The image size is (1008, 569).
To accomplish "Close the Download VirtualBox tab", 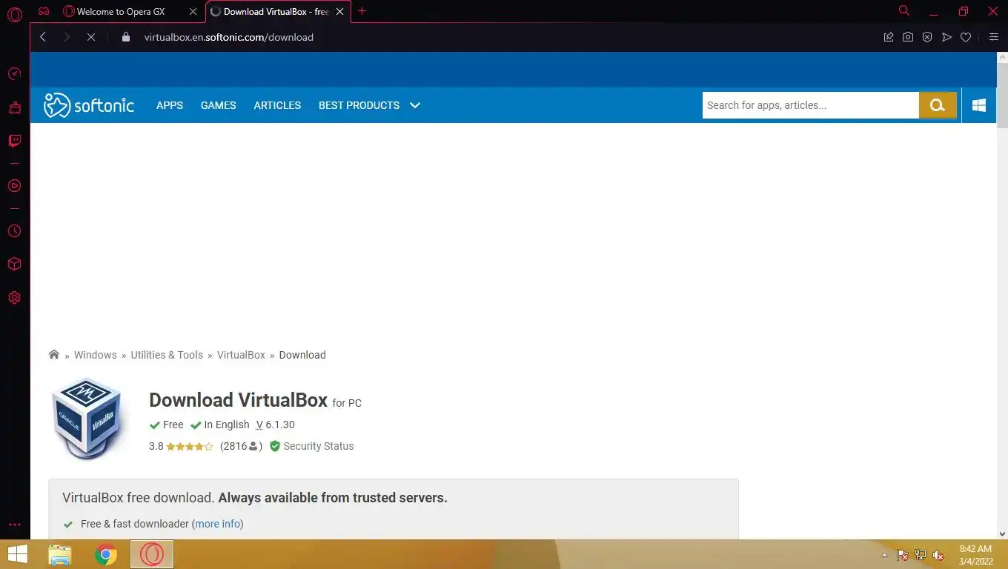I will (x=339, y=12).
